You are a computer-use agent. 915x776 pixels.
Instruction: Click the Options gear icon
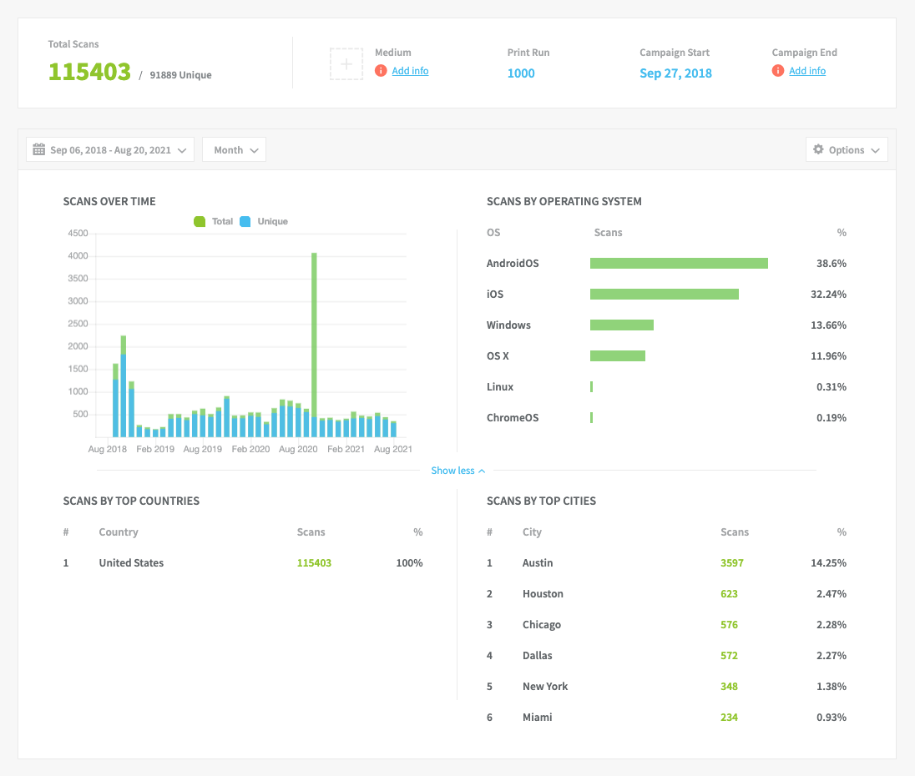(x=818, y=150)
